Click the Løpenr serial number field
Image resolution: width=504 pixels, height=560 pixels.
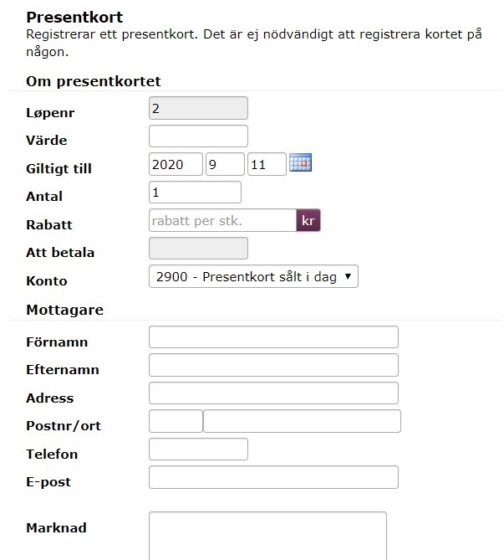click(198, 108)
